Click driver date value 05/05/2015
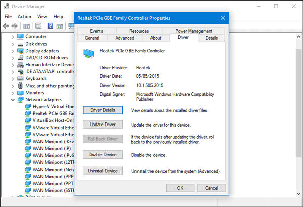This screenshot has width=303, height=207. coord(147,76)
